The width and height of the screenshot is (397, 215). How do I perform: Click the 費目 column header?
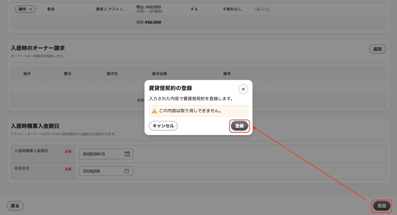[68, 74]
